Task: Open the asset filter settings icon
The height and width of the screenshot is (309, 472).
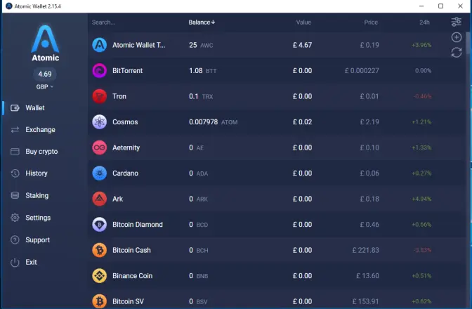Action: (x=456, y=22)
